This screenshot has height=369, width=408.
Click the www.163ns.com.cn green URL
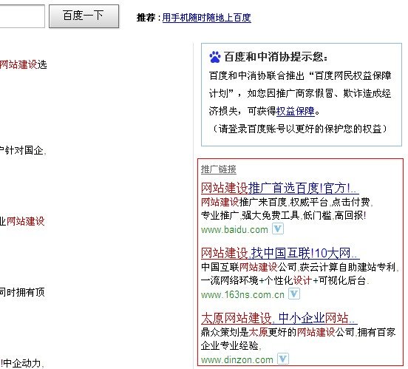242,295
